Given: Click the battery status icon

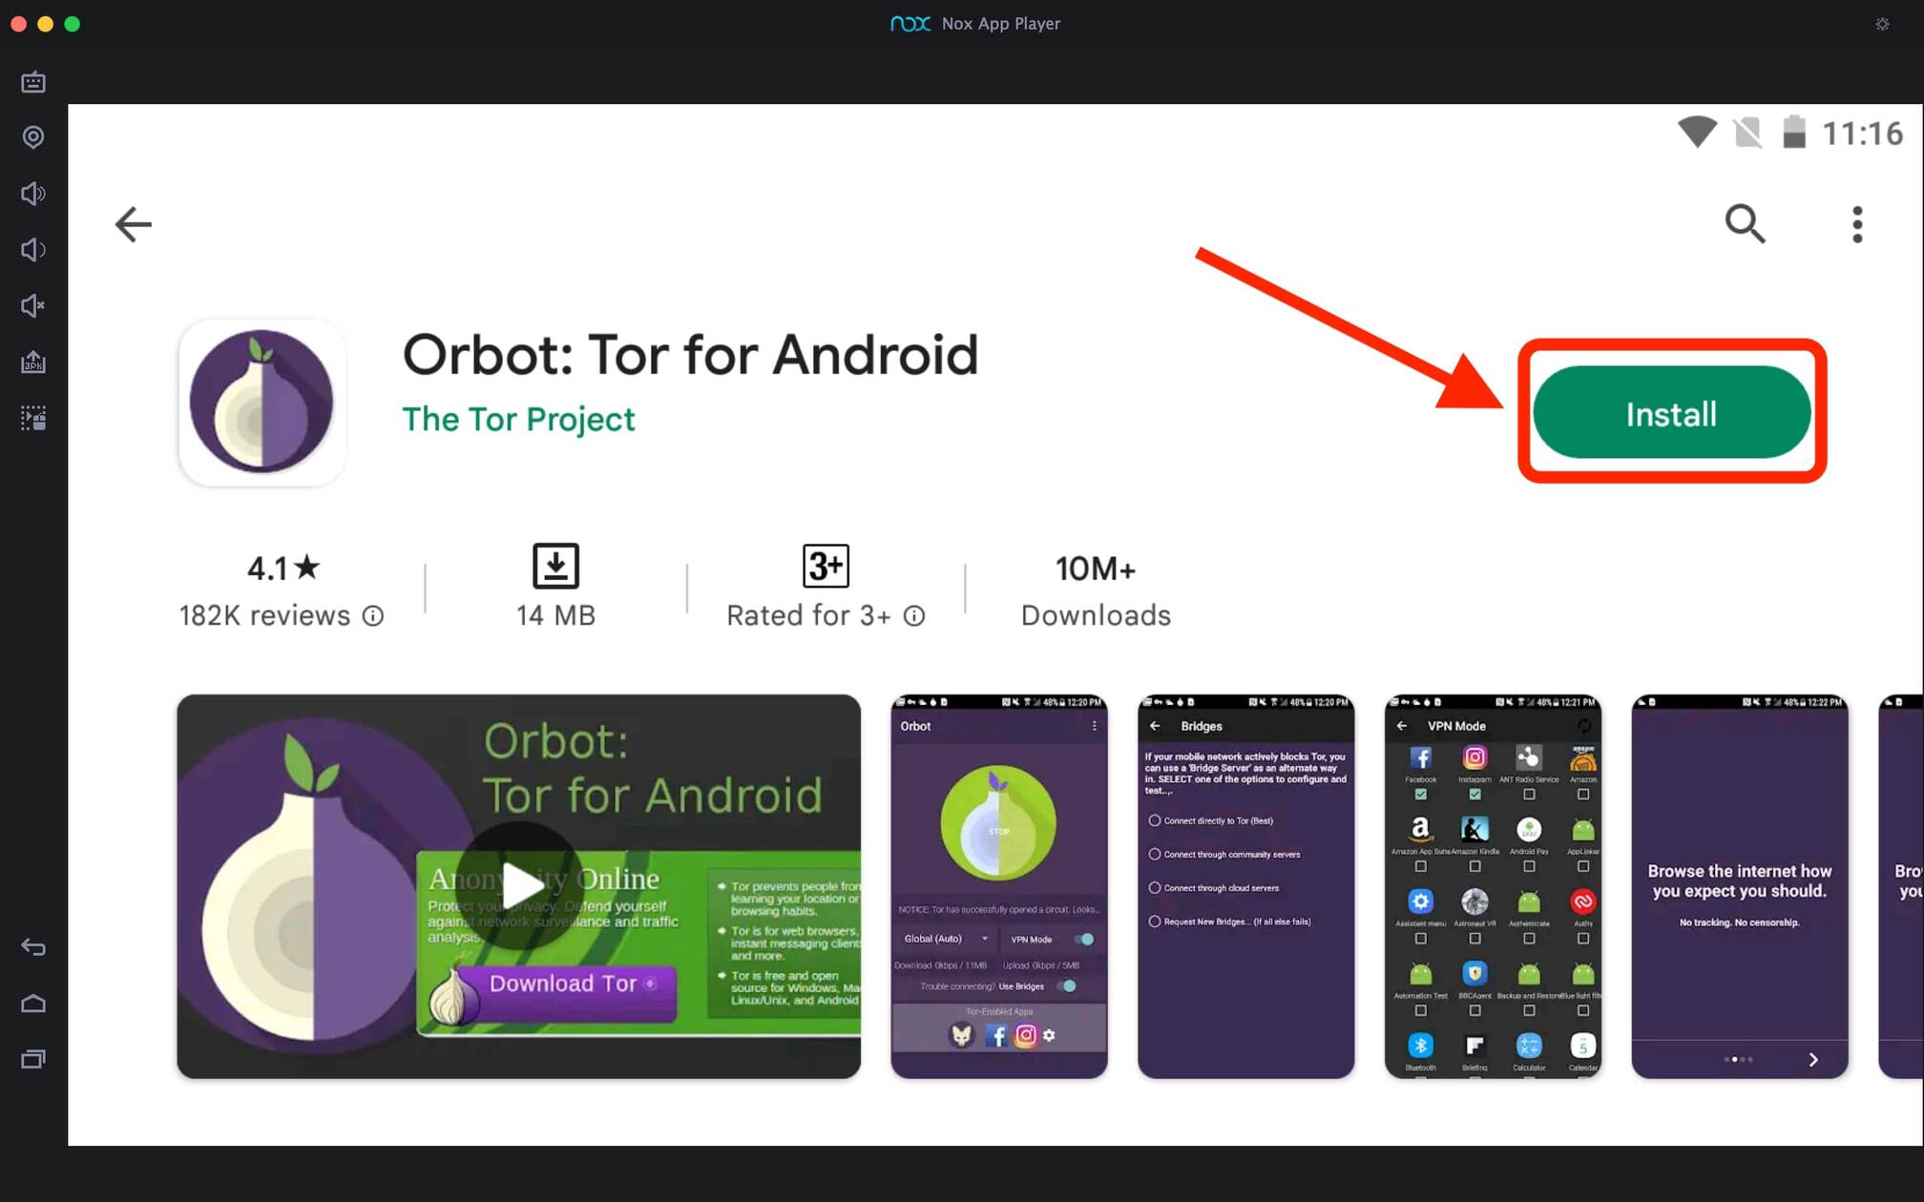Looking at the screenshot, I should [x=1794, y=132].
